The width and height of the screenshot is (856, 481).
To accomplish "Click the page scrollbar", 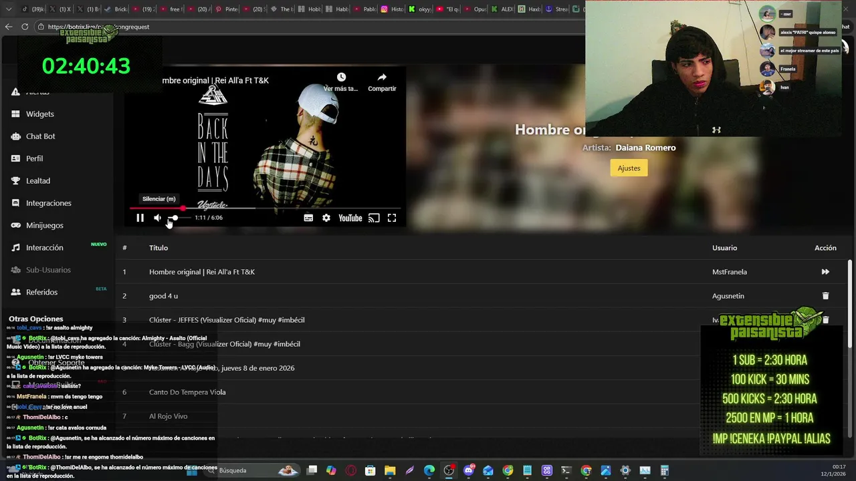I will coord(850,347).
